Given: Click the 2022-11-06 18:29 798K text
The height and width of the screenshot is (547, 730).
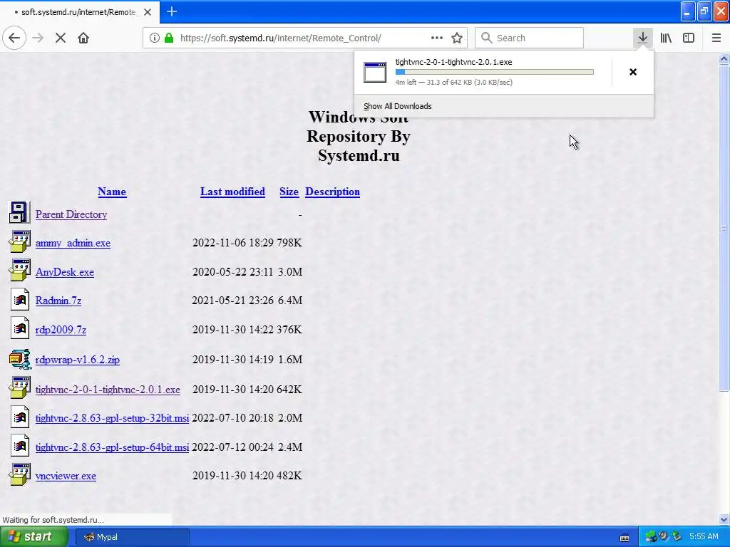Looking at the screenshot, I should [x=247, y=243].
